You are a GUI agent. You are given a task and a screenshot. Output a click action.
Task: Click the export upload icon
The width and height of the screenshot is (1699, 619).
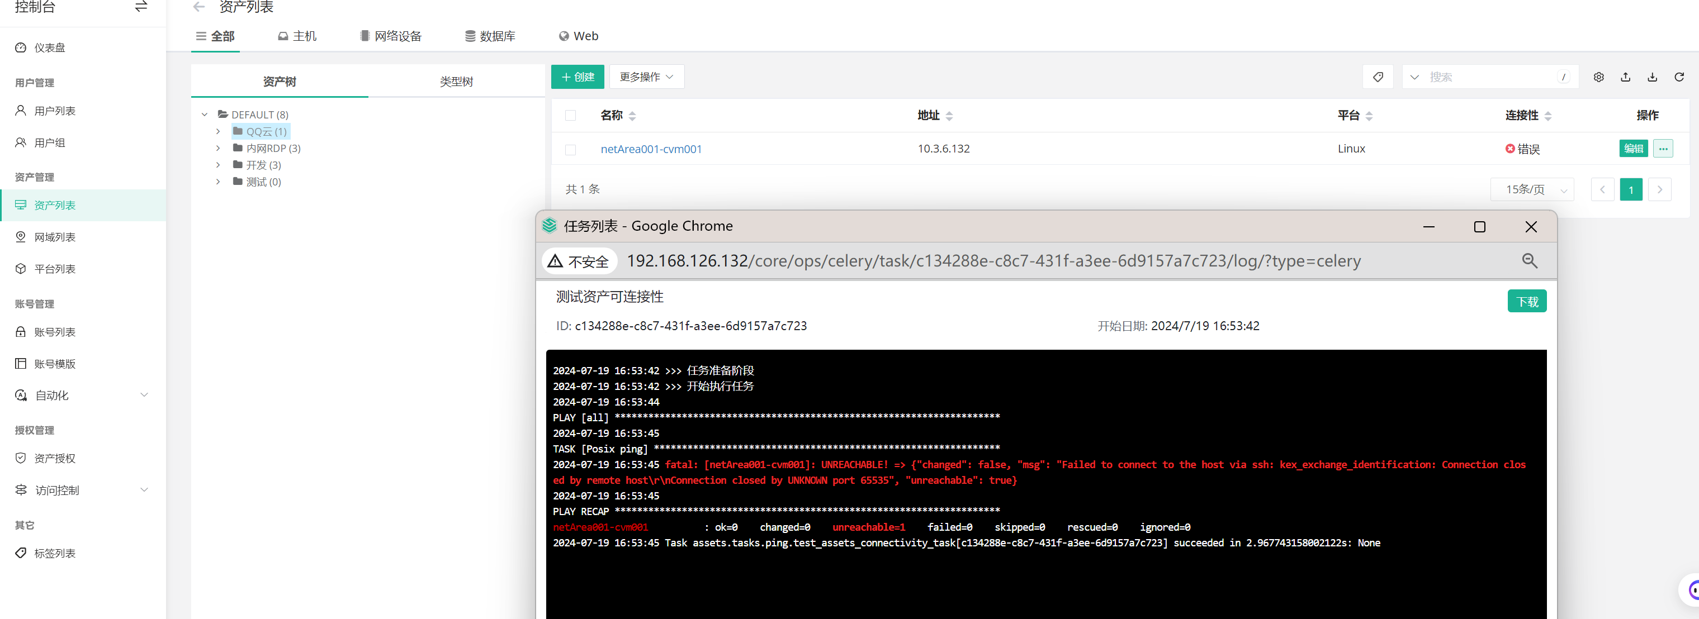[1626, 77]
